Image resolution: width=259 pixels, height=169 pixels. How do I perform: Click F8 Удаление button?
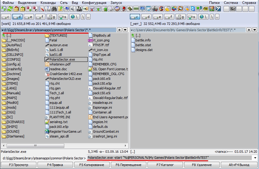202,165
